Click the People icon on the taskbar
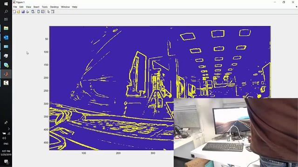 click(x=6, y=122)
